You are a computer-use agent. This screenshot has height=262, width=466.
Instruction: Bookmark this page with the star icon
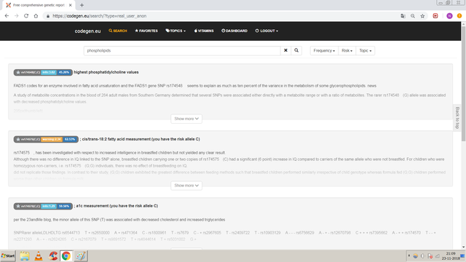point(422,16)
